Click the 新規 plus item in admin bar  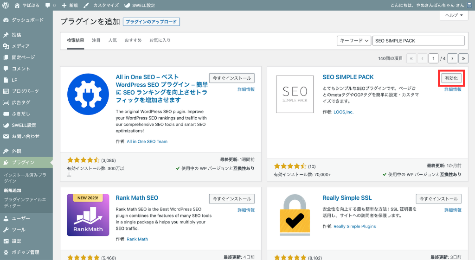pos(70,5)
